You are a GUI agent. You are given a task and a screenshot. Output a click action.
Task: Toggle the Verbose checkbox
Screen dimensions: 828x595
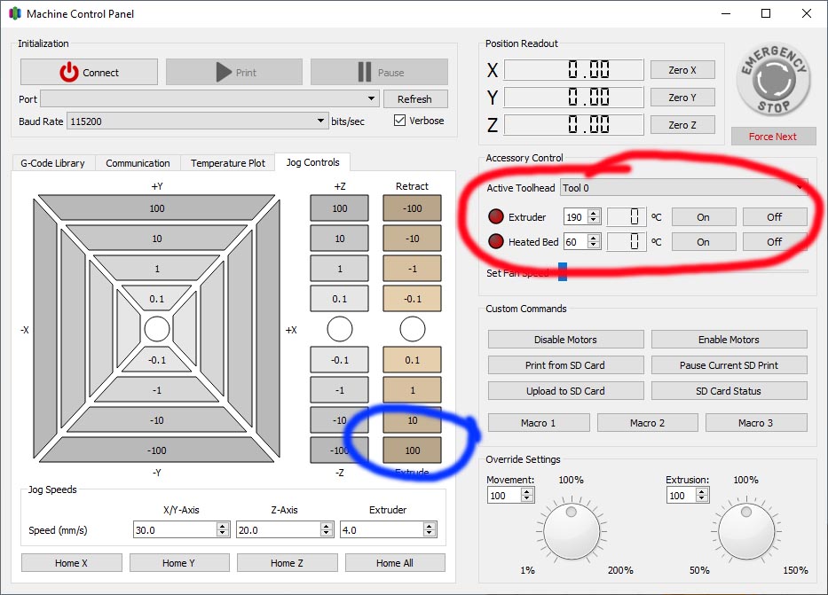399,121
